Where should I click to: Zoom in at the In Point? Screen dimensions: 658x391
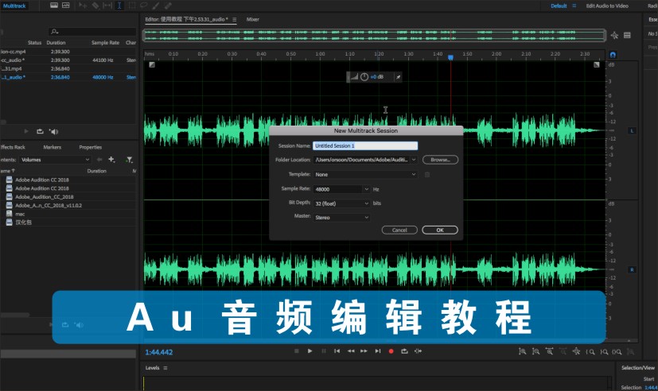point(590,352)
